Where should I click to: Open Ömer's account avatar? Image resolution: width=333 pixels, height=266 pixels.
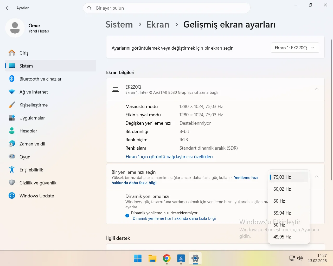15,28
